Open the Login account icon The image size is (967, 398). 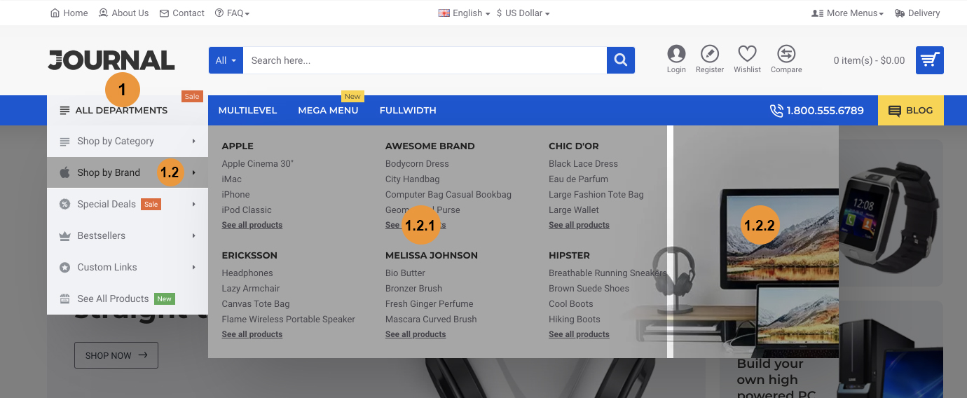coord(676,54)
